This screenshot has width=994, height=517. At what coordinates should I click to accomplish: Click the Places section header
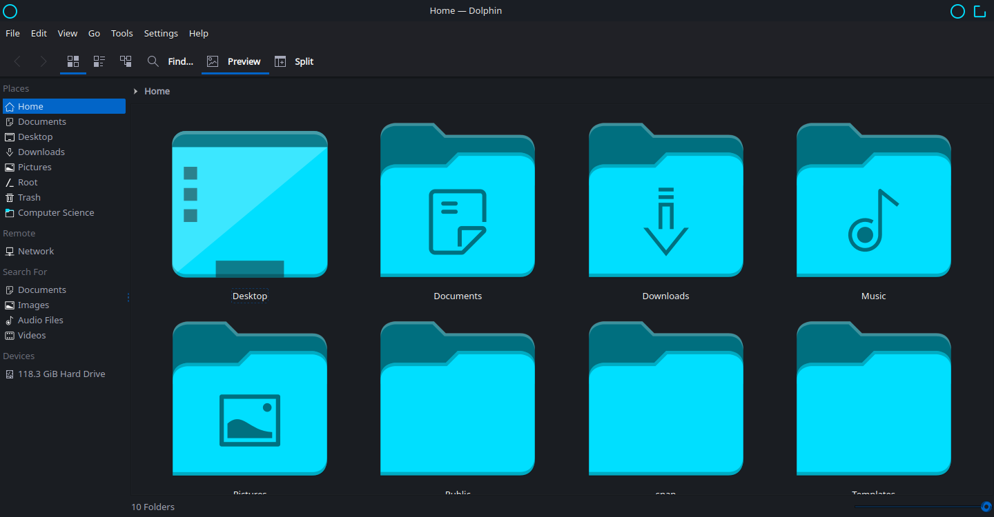point(16,88)
